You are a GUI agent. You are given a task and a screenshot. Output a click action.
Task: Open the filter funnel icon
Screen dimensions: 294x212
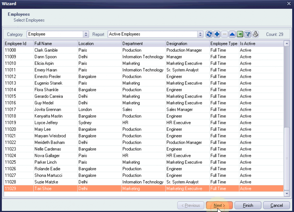pyautogui.click(x=248, y=34)
